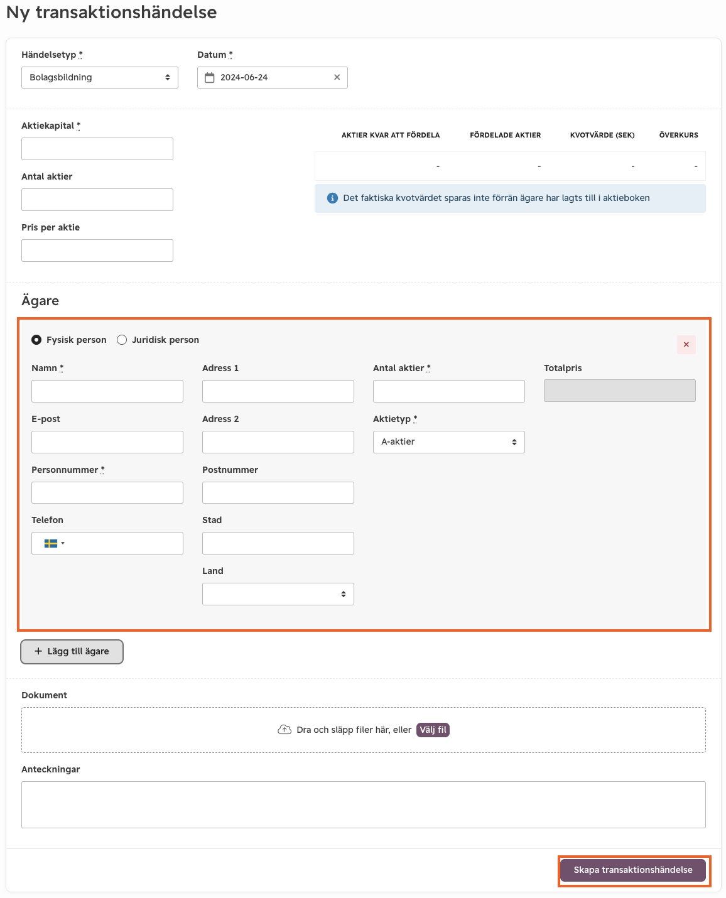The image size is (726, 898).
Task: Click the KVOTVÄRDE (SEK) column header
Action: (x=602, y=135)
